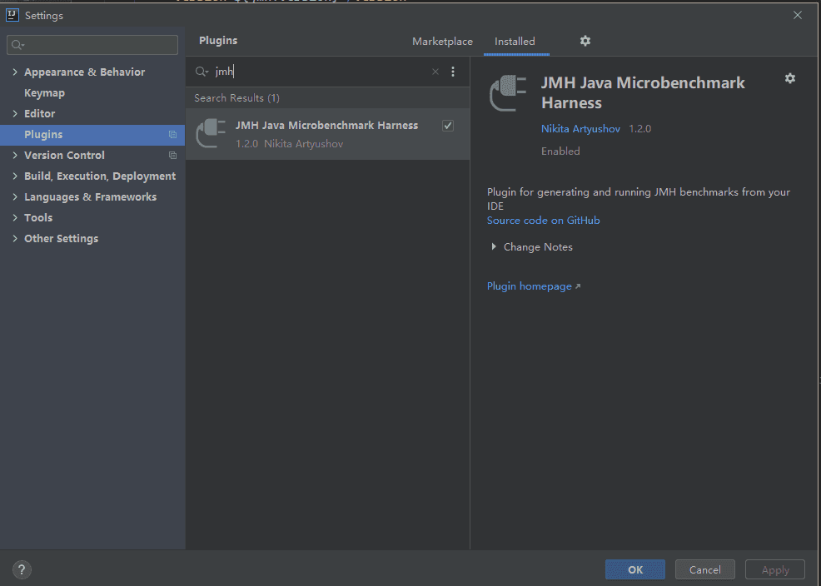821x586 pixels.
Task: Expand the Change Notes disclosure triangle
Action: point(493,246)
